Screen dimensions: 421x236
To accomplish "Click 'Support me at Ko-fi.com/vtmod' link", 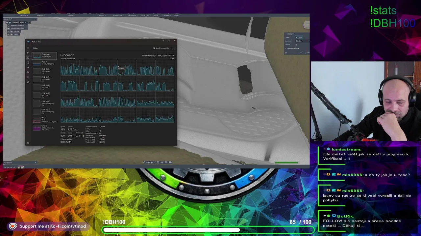I will tap(53, 226).
